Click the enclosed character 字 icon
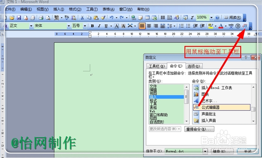Screen dimensions: 262x158 238,26
